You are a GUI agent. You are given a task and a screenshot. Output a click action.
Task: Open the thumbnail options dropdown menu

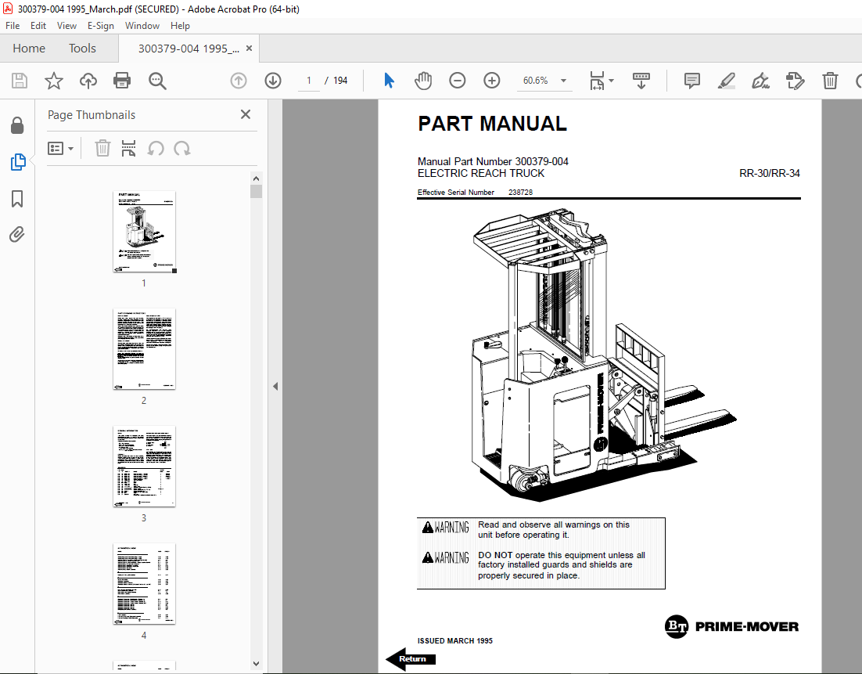60,149
